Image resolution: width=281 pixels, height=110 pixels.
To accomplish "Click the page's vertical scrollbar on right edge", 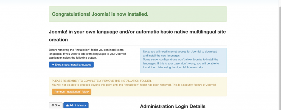I will pos(280,55).
